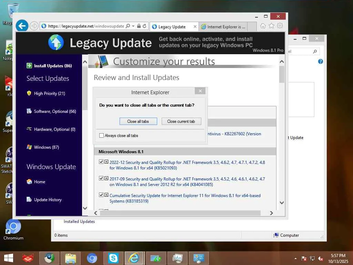Expand details of KB4041085 update

(x=106, y=178)
